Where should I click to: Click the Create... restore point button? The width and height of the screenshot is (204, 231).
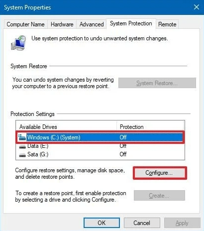(x=159, y=196)
